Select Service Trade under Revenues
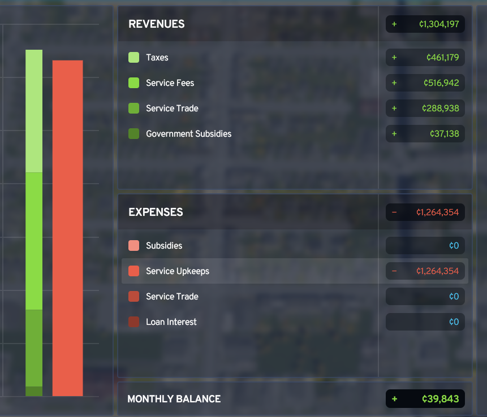487x417 pixels. (x=172, y=108)
